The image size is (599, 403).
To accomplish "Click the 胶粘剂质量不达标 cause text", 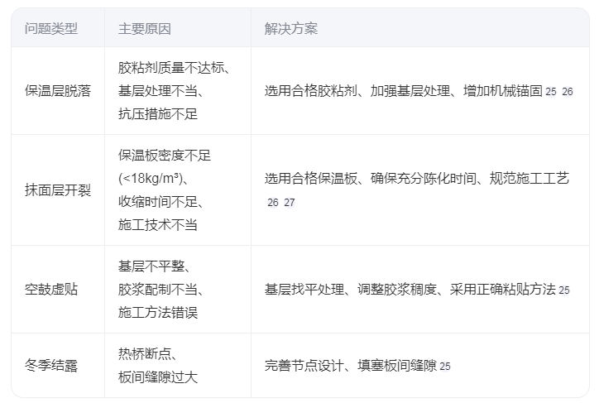I will coord(174,68).
